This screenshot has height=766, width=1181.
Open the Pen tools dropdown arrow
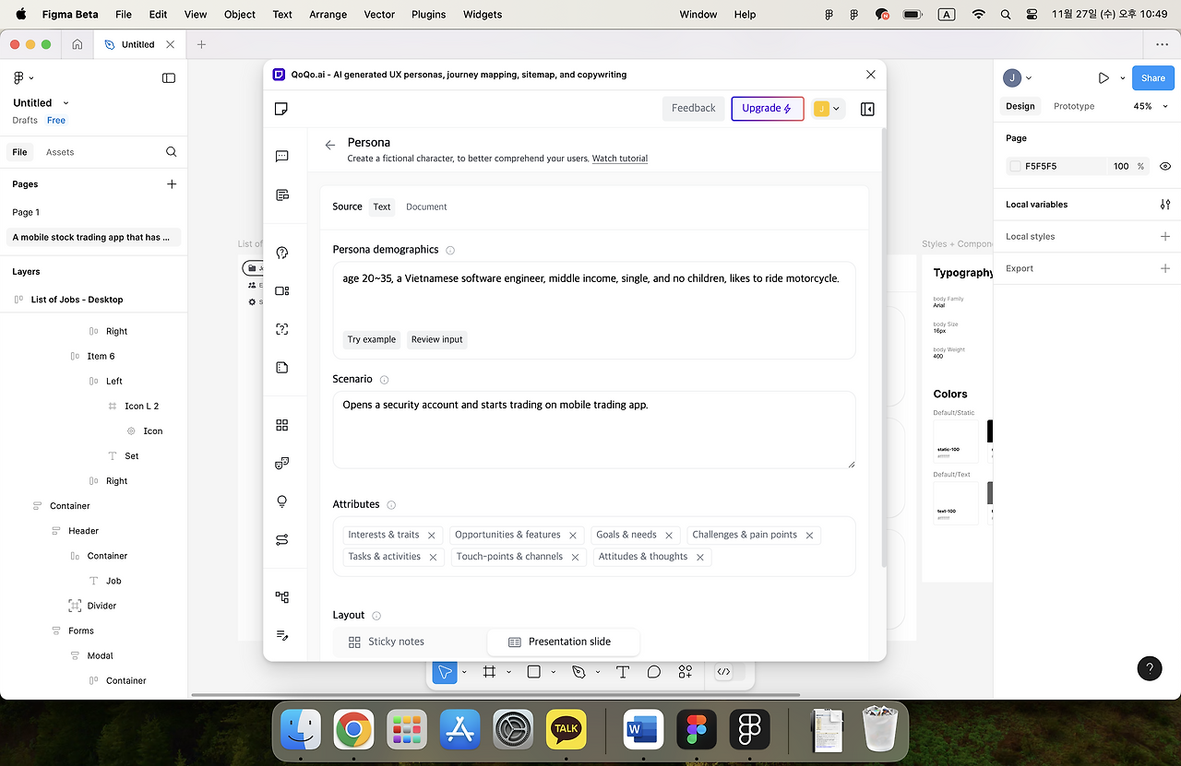click(597, 672)
